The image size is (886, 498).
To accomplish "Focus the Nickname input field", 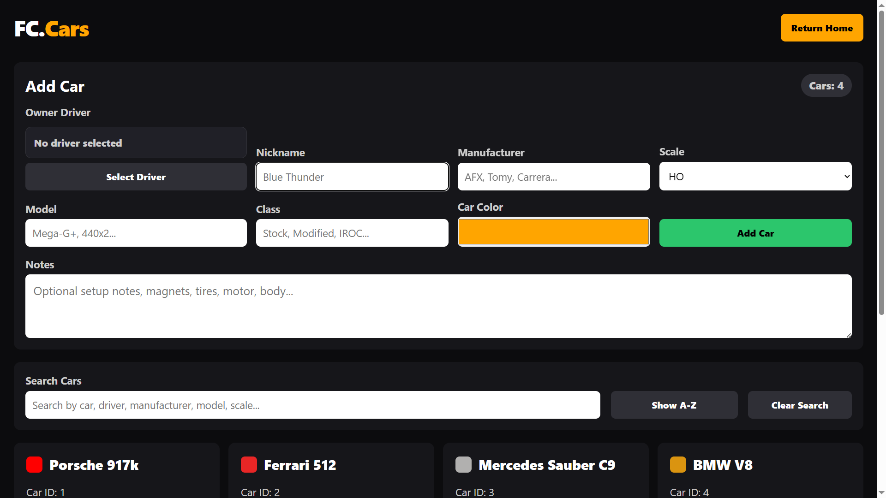I will click(x=352, y=177).
